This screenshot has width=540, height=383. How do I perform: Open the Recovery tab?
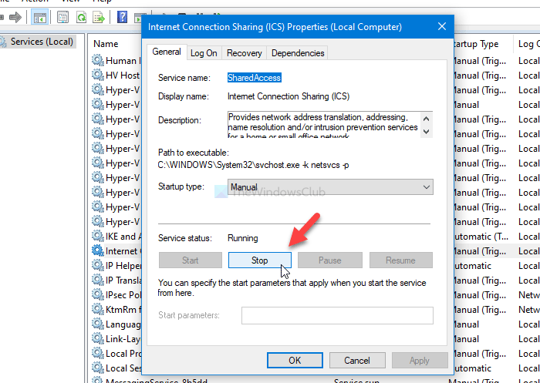pos(245,52)
